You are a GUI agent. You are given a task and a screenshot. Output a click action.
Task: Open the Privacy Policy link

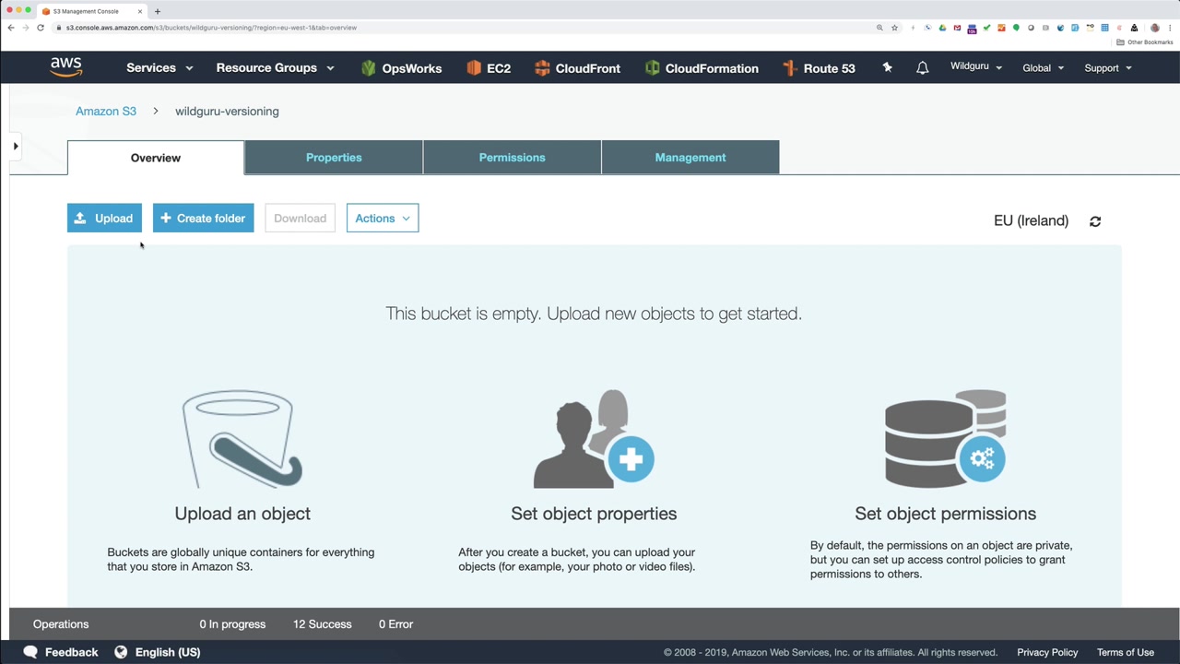click(x=1047, y=652)
